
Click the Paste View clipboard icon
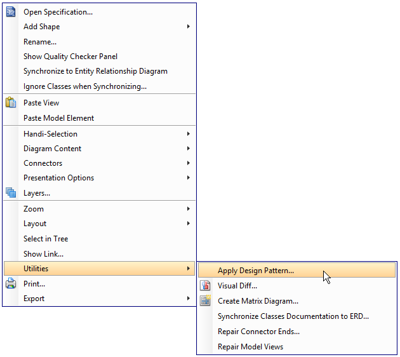pyautogui.click(x=11, y=102)
